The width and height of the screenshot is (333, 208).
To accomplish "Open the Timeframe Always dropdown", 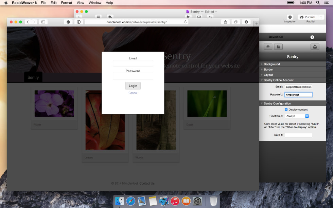I will click(297, 116).
